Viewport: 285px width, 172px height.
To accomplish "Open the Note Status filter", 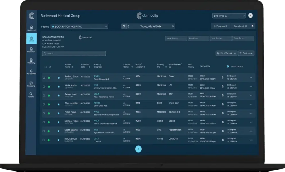I will [176, 38].
